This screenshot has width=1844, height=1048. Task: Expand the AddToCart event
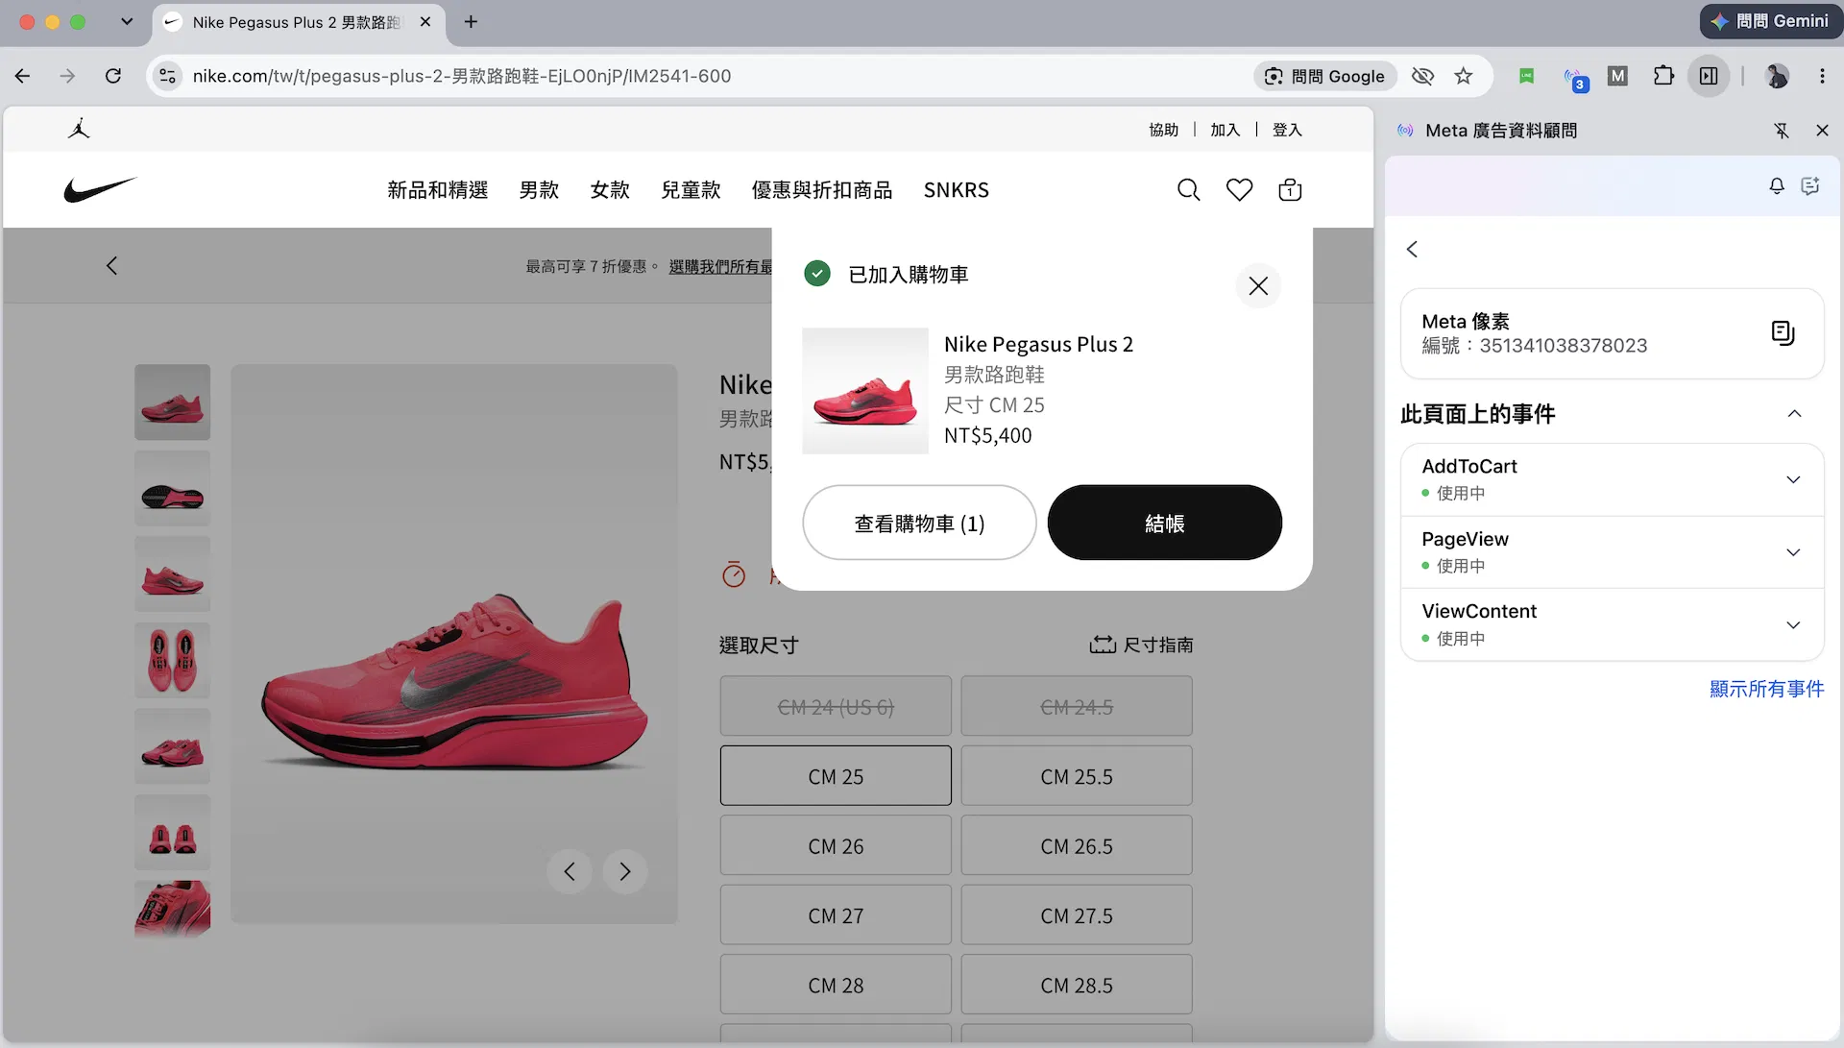point(1793,479)
